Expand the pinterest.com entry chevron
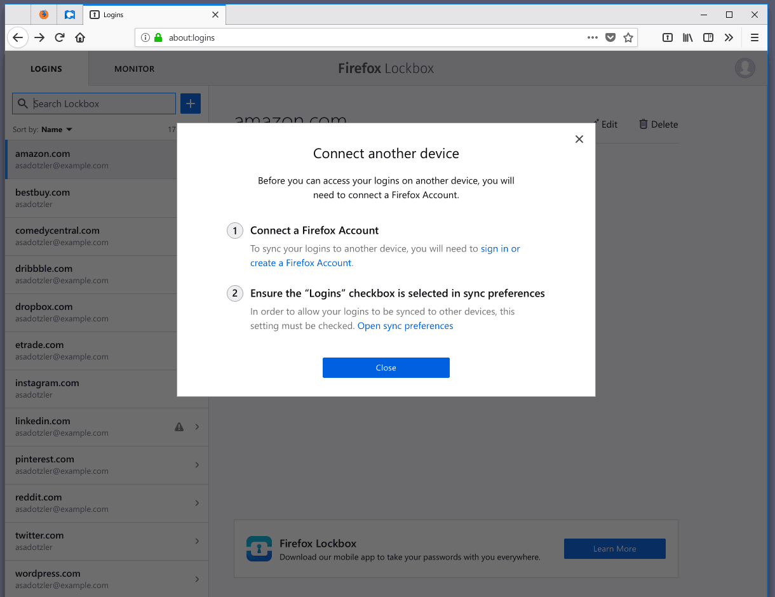Screen dimensions: 775x597 click(197, 465)
